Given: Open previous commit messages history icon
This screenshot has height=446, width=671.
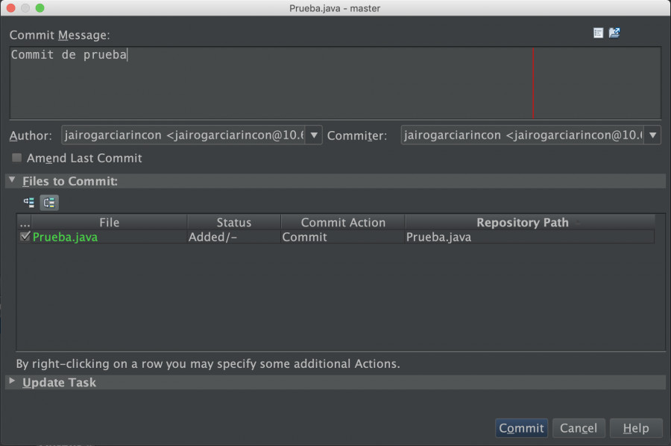Looking at the screenshot, I should (x=598, y=33).
